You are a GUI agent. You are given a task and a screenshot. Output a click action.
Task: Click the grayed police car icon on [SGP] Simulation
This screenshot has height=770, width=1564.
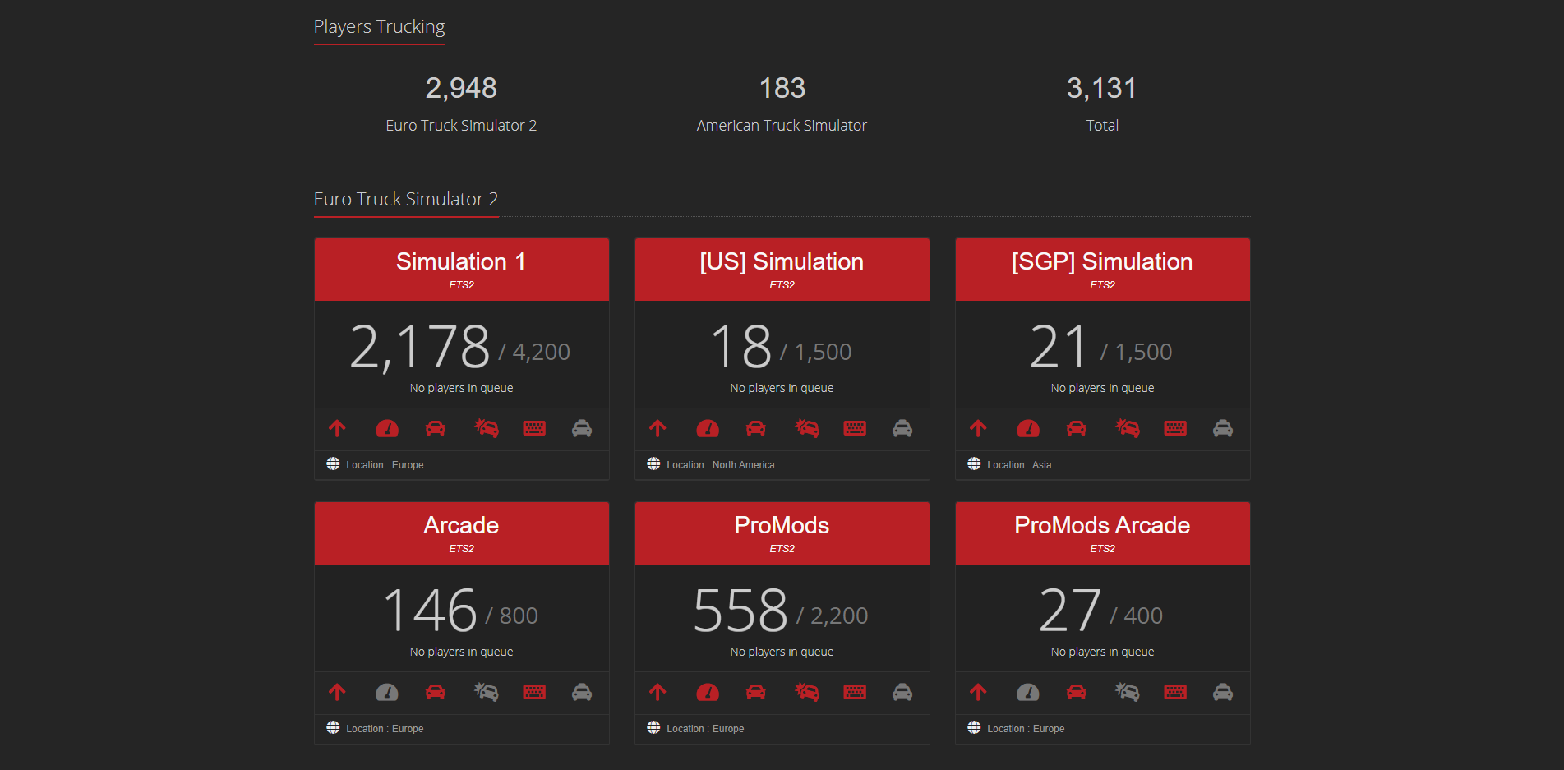(x=1222, y=428)
